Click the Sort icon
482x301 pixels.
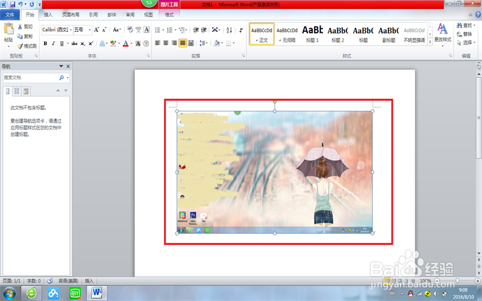tap(230, 29)
